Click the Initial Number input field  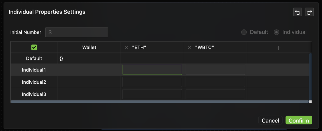click(x=76, y=32)
